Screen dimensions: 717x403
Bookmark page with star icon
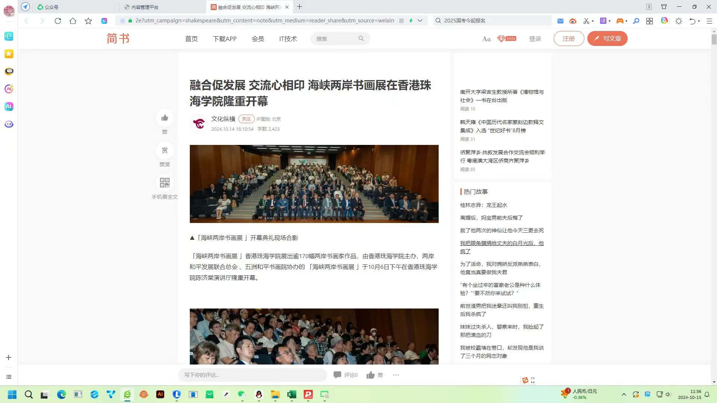(88, 21)
